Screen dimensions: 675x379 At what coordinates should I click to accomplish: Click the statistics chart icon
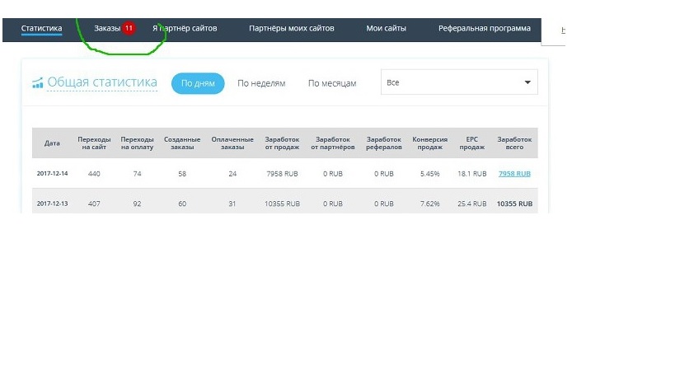pyautogui.click(x=37, y=83)
